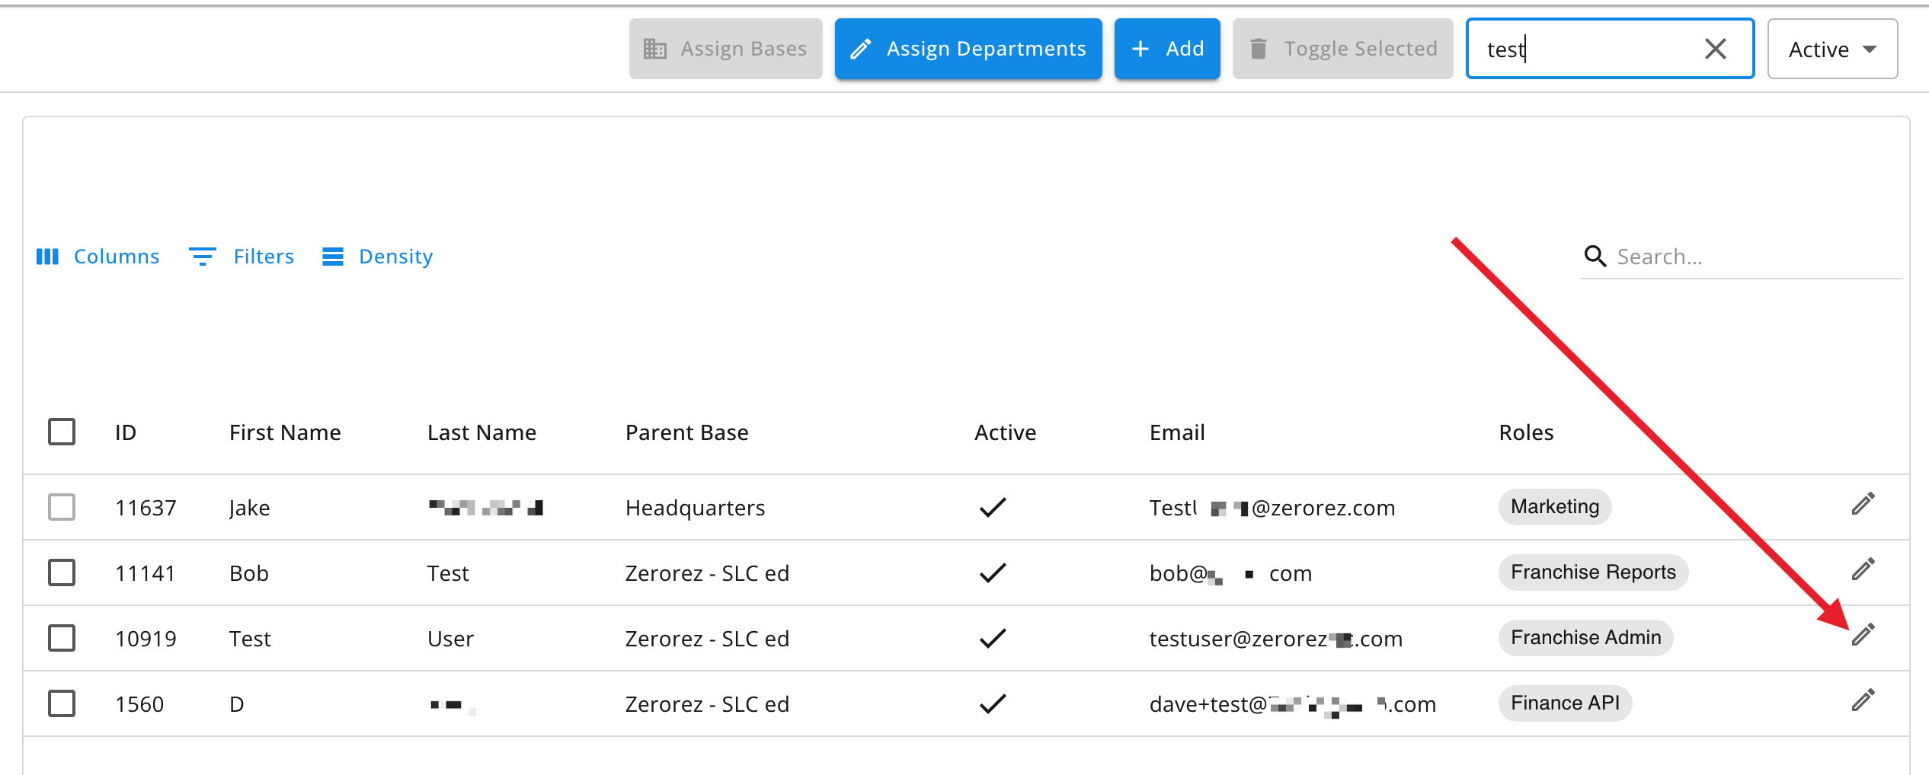
Task: Expand the Active status dropdown
Action: [1832, 49]
